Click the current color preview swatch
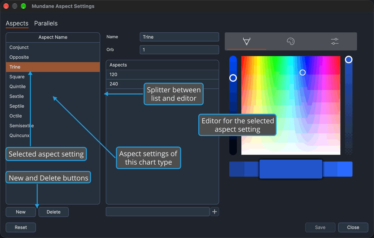 pos(291,169)
